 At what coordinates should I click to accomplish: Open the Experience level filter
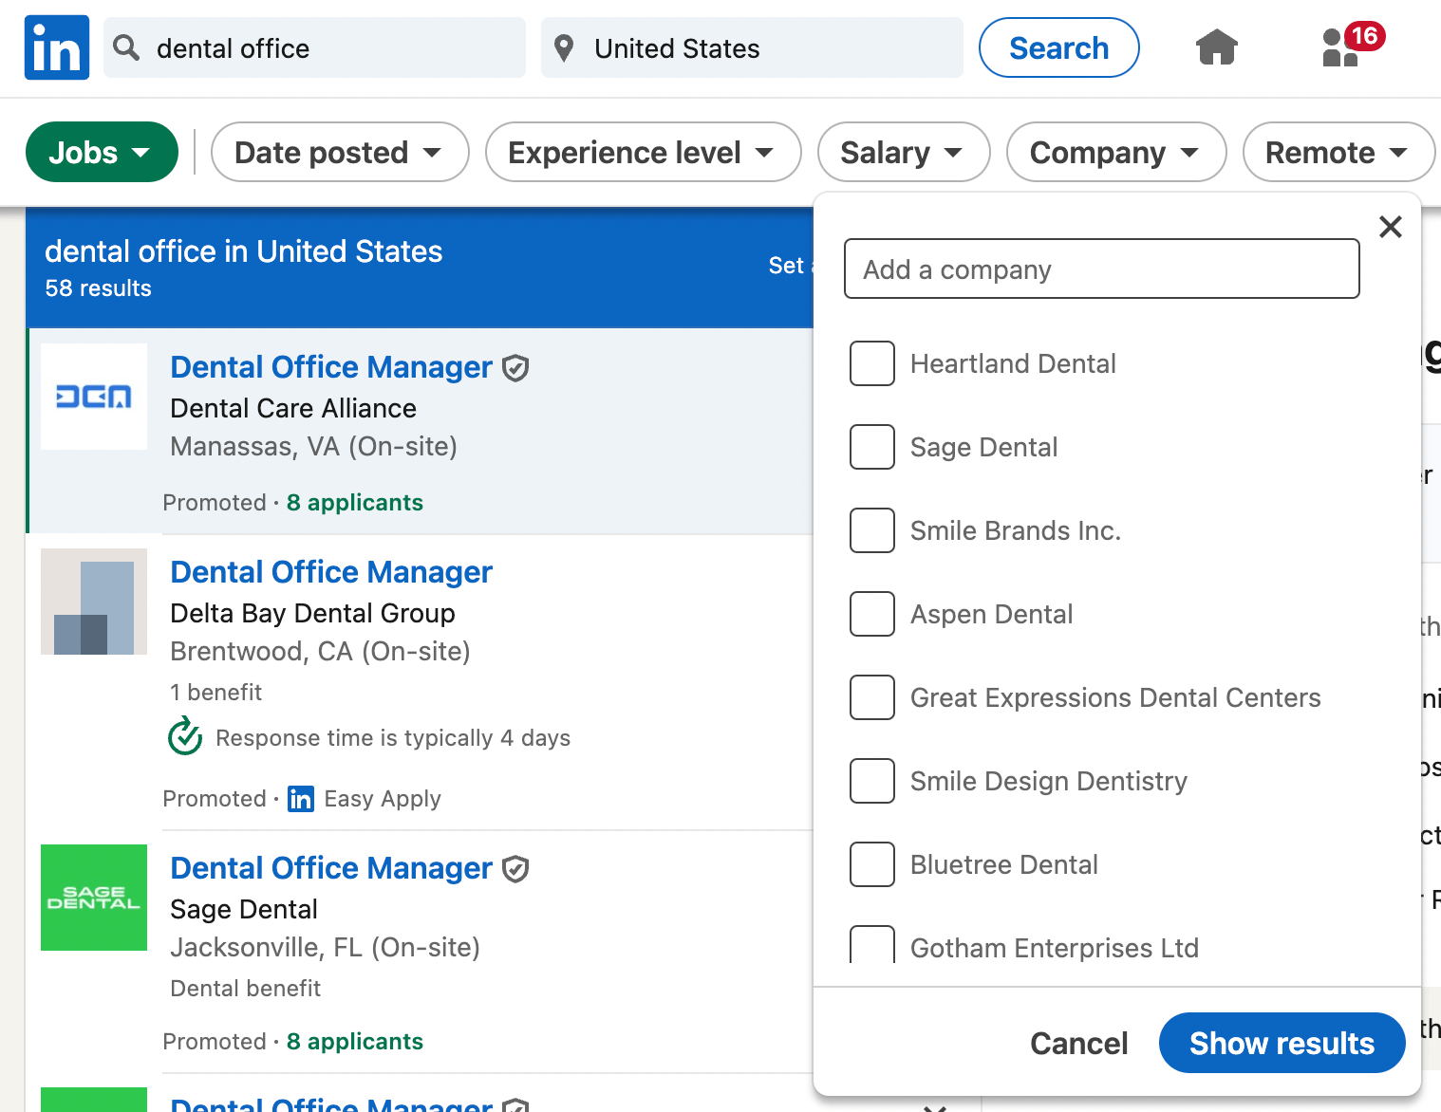643,152
